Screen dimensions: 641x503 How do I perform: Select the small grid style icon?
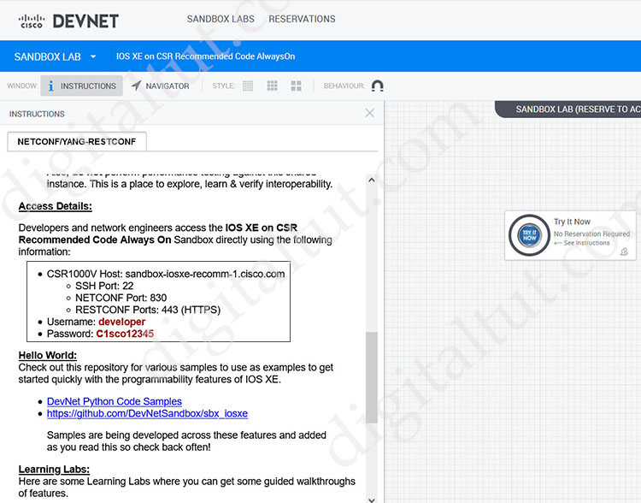248,86
